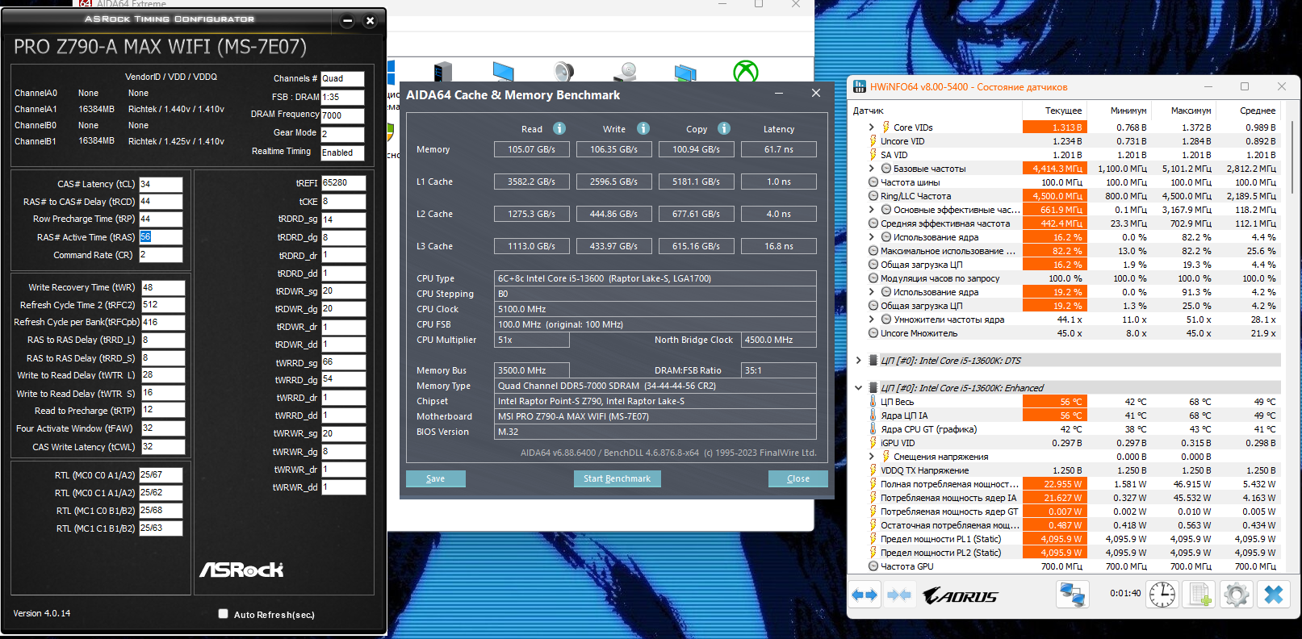Open HWiNFO remote network monitors button
This screenshot has width=1302, height=639.
pyautogui.click(x=1072, y=595)
